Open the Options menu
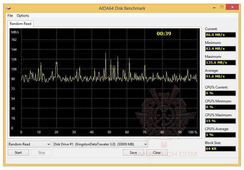The width and height of the screenshot is (244, 170). [23, 16]
